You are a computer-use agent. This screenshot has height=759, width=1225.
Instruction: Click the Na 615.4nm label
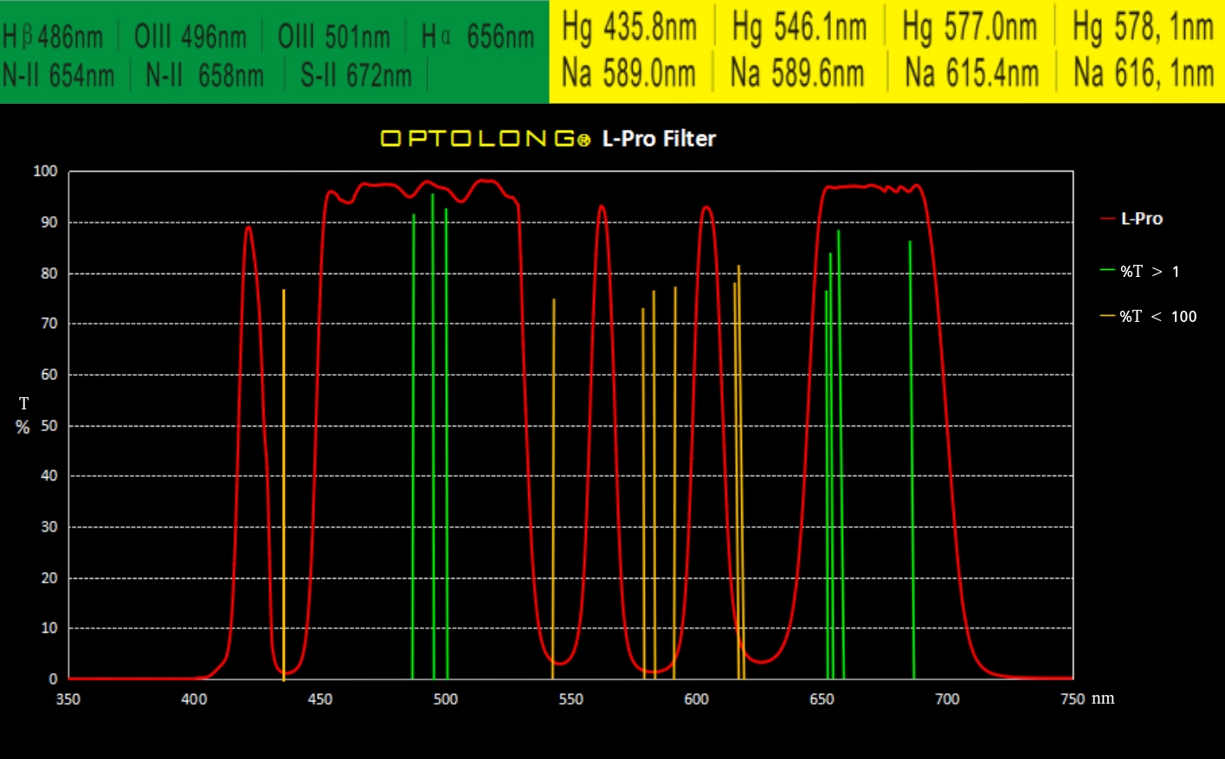pyautogui.click(x=971, y=73)
